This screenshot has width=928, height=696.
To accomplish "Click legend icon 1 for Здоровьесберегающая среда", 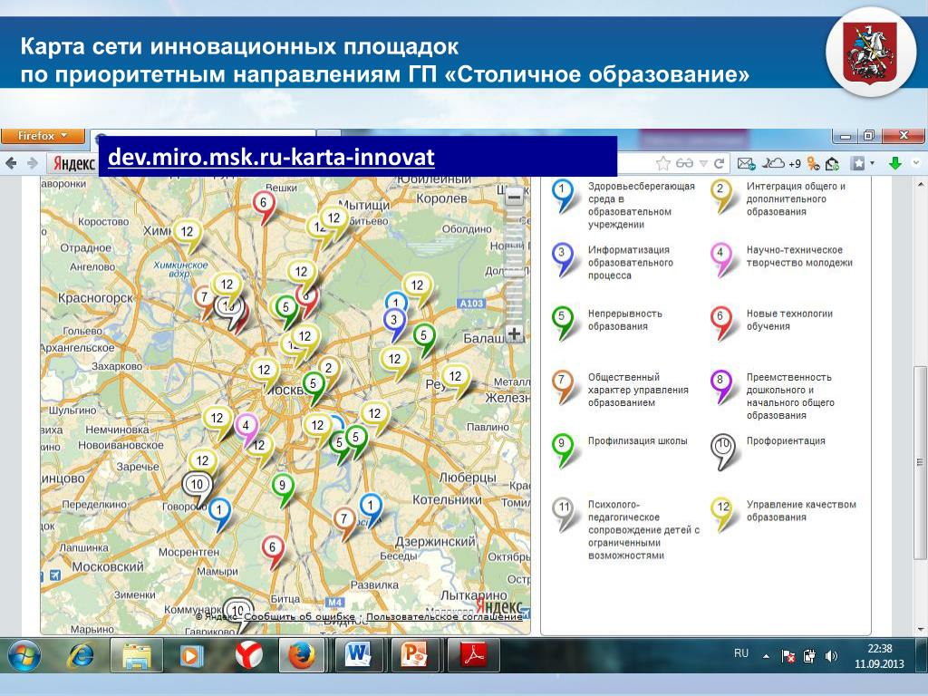I will [x=563, y=194].
